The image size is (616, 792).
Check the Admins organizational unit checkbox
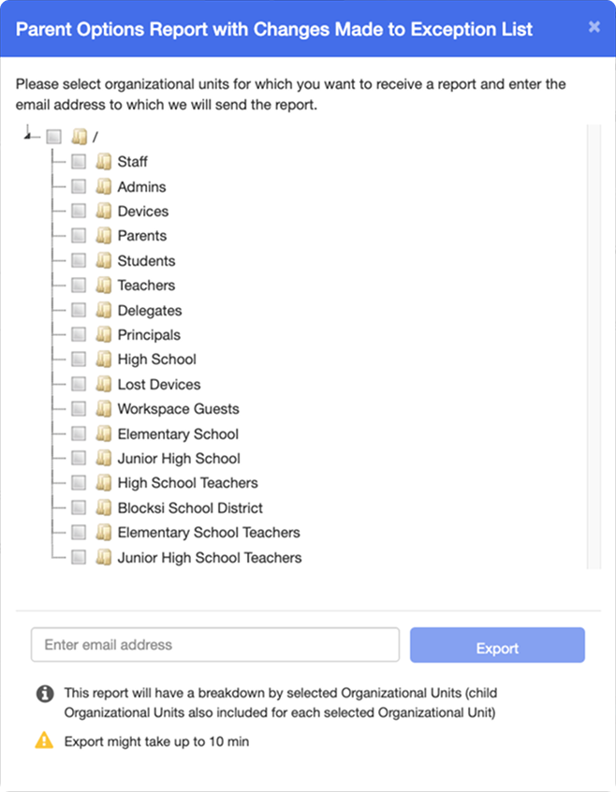click(79, 186)
